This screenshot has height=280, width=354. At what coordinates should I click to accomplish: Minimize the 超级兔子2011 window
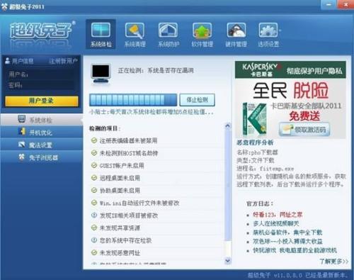tap(329, 4)
